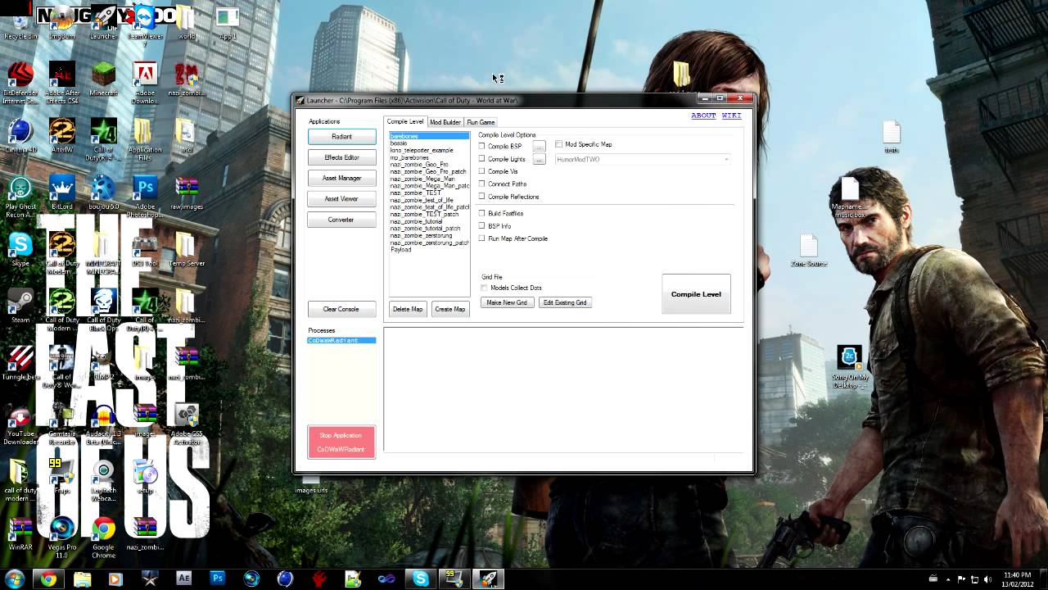Click the Edit Existing Grid button
The image size is (1048, 590).
(x=565, y=302)
